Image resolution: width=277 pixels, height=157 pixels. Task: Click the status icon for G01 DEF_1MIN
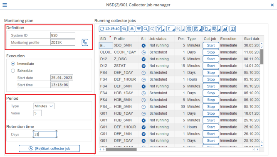pyautogui.click(x=143, y=134)
